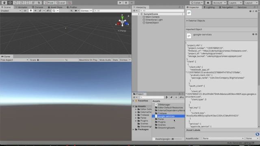
Task: Toggle Scene view lighting
Action: coord(31,11)
